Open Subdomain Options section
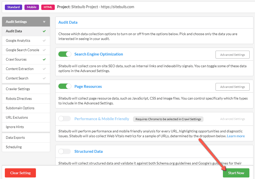 coord(26,108)
